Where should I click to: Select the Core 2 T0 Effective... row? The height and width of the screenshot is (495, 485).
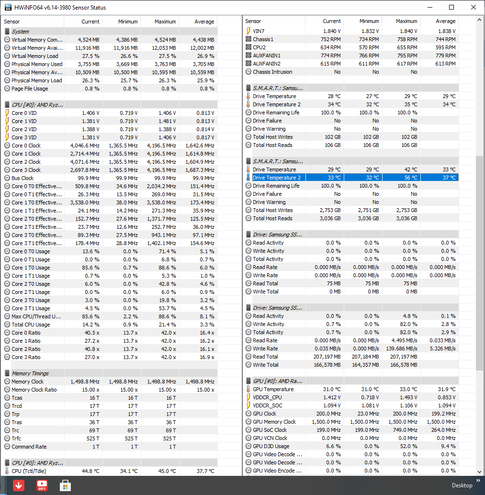(x=109, y=219)
